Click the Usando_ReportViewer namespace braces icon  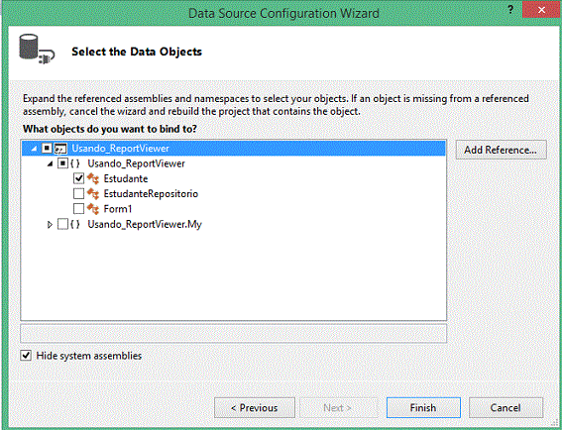(x=75, y=163)
